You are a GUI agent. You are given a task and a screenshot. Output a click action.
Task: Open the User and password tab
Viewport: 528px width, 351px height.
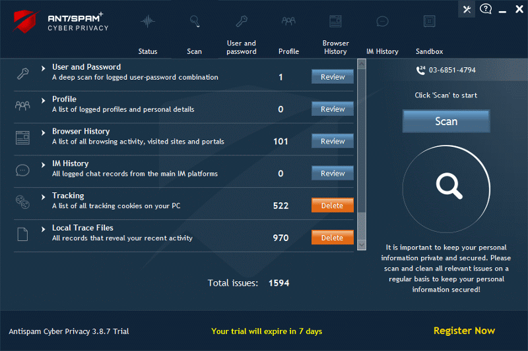coord(242,47)
